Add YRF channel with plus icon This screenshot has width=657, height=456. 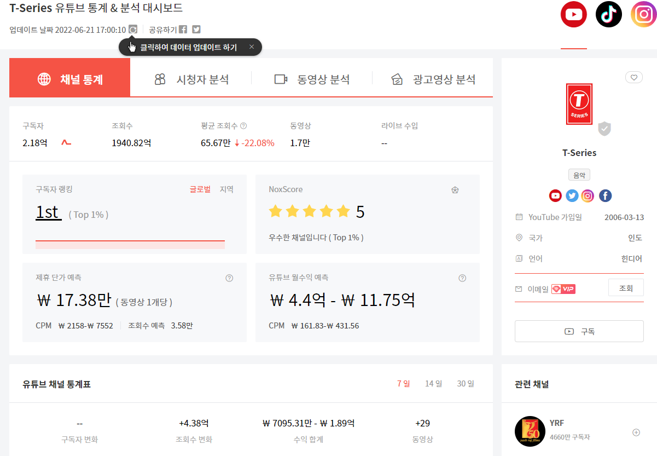coord(636,432)
